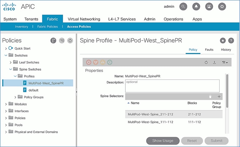Image resolution: width=240 pixels, height=147 pixels.
Task: Refresh the Spine Profile properties panel
Action: [x=206, y=62]
